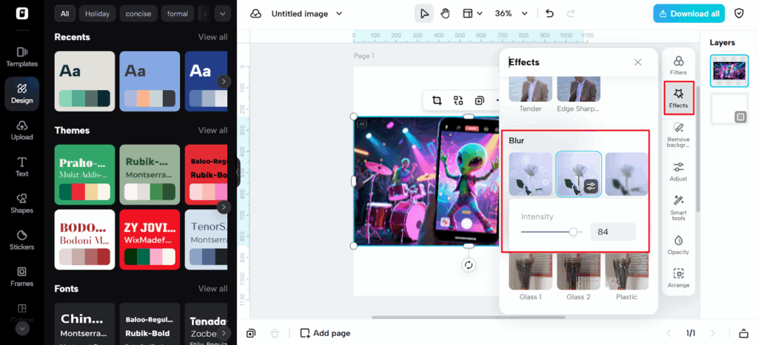Open Remove background tool
The height and width of the screenshot is (345, 758).
678,134
